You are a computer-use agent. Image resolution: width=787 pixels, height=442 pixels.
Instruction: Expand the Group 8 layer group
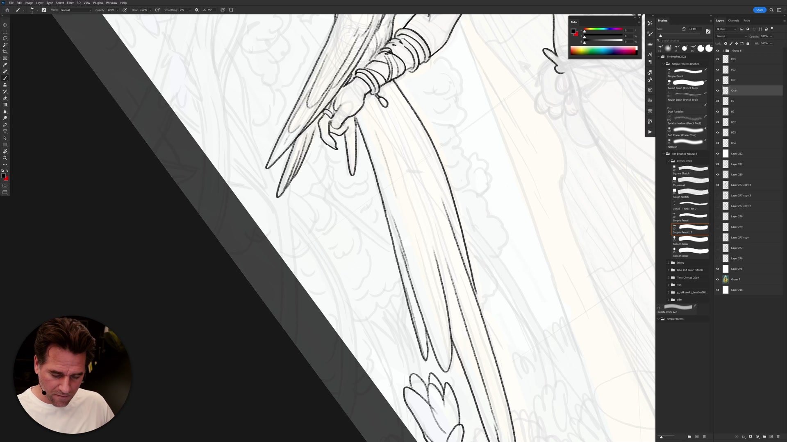(723, 51)
